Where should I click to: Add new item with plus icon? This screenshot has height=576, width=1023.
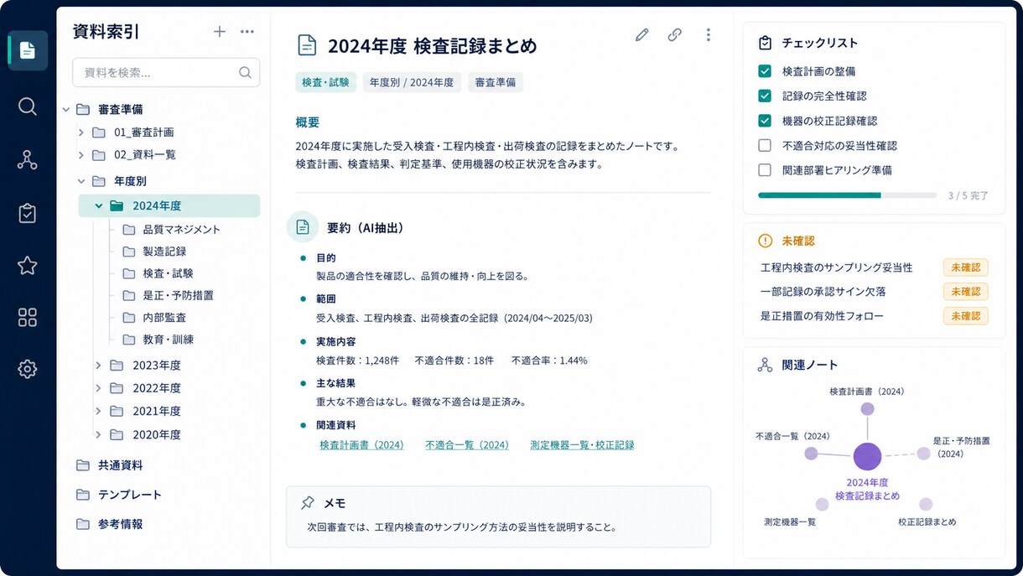pyautogui.click(x=220, y=32)
